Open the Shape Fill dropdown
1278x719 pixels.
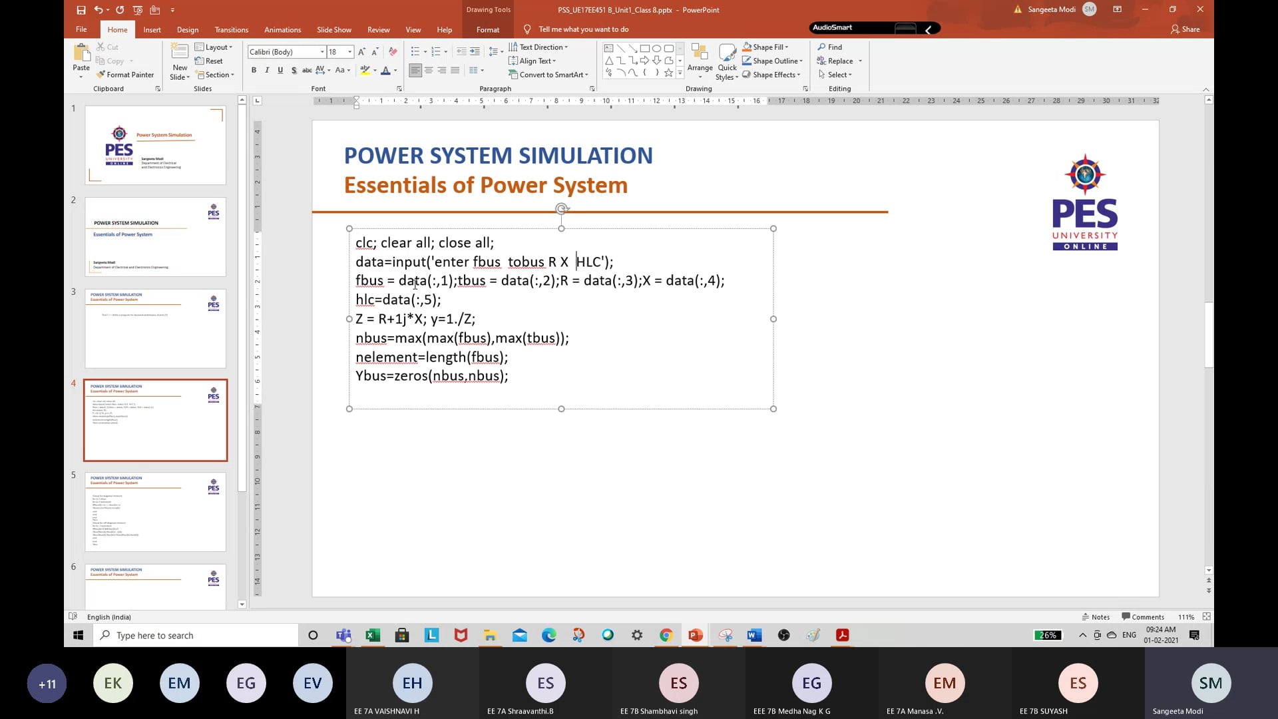point(765,47)
